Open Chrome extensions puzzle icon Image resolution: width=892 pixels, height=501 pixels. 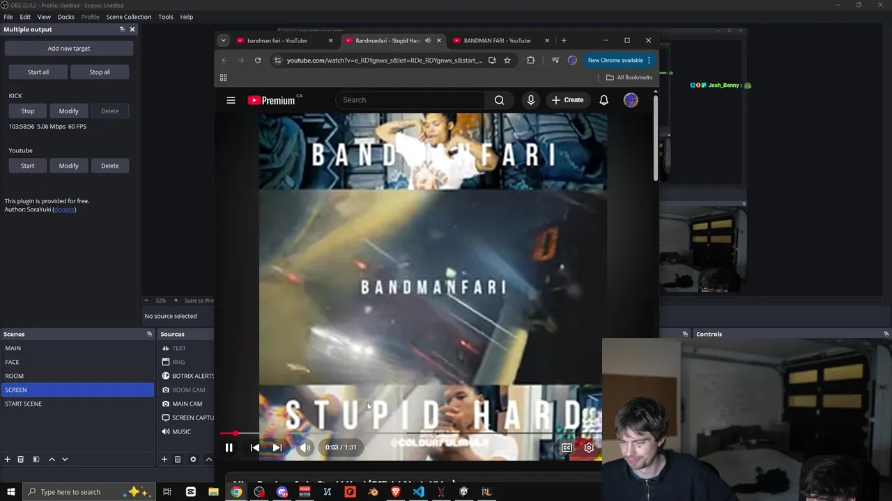(x=530, y=61)
